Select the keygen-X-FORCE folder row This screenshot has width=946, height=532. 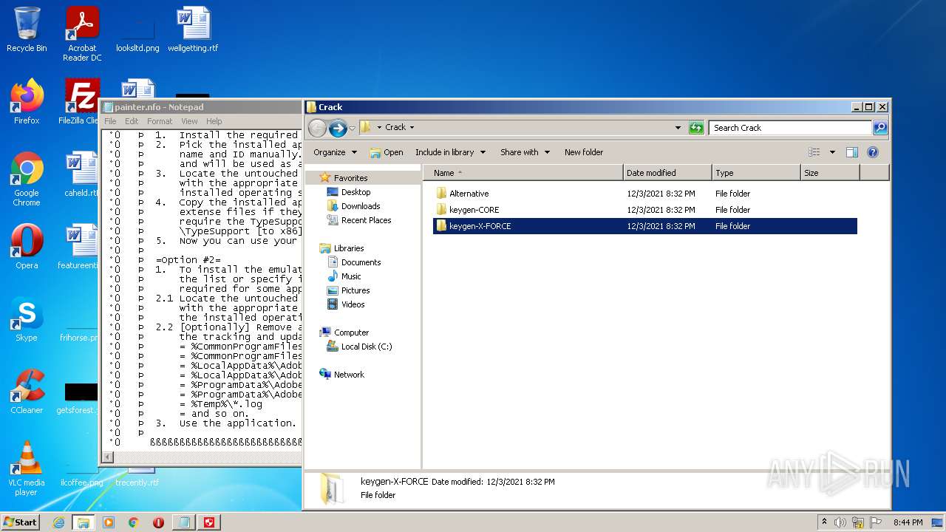[645, 226]
